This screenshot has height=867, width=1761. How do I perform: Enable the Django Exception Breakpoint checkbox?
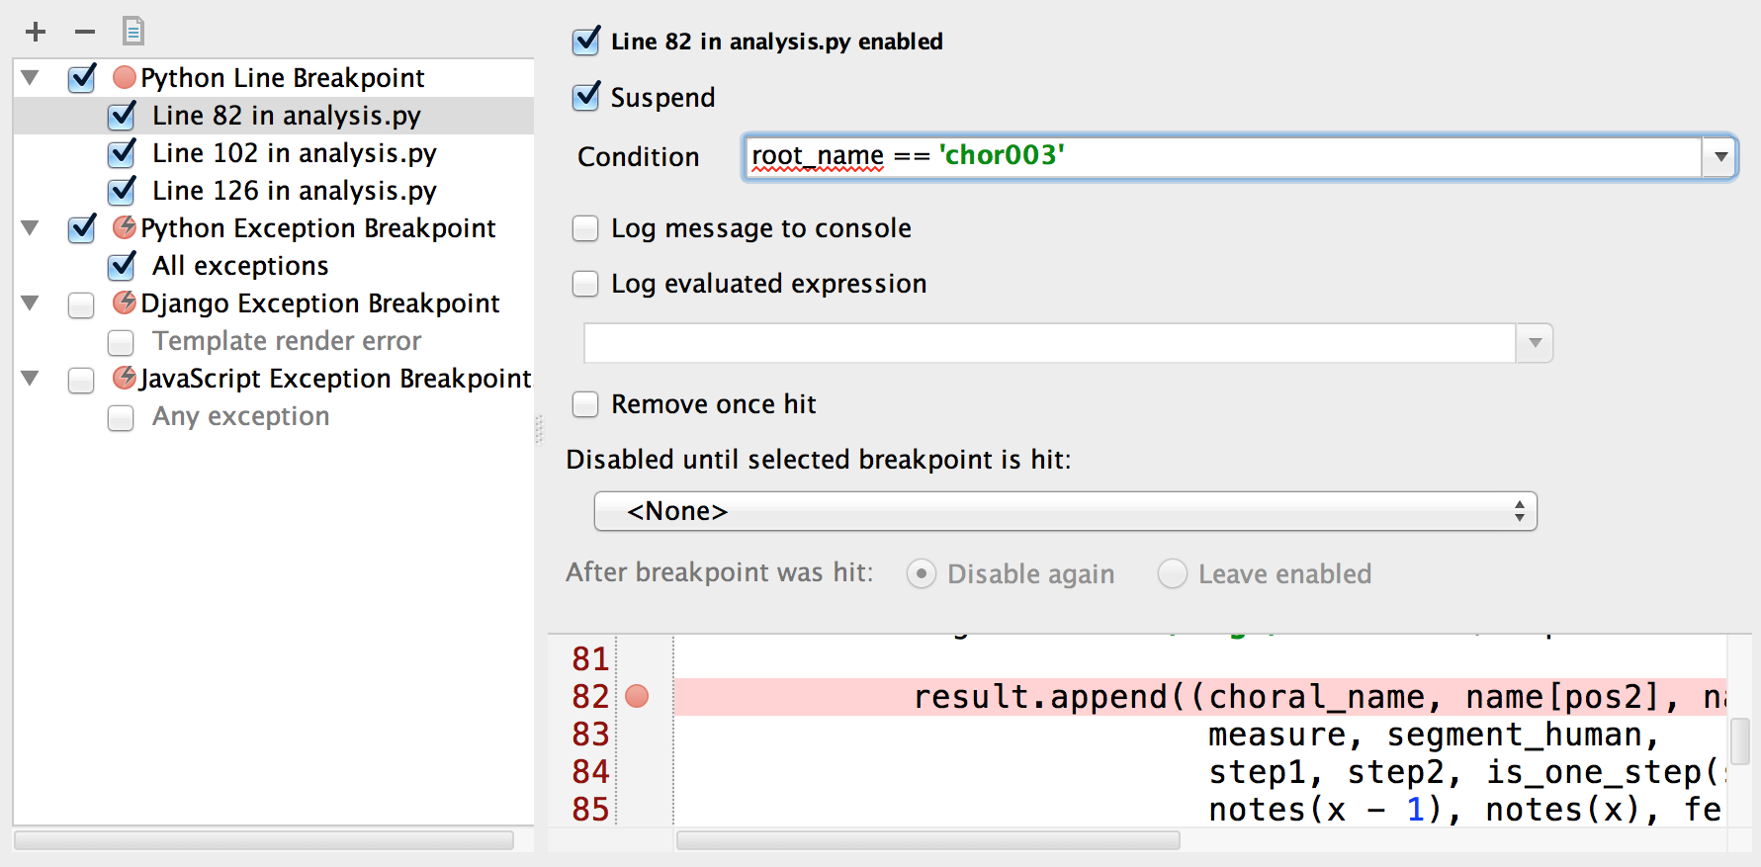coord(81,304)
